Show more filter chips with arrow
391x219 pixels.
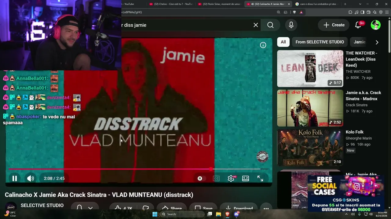[x=377, y=42]
